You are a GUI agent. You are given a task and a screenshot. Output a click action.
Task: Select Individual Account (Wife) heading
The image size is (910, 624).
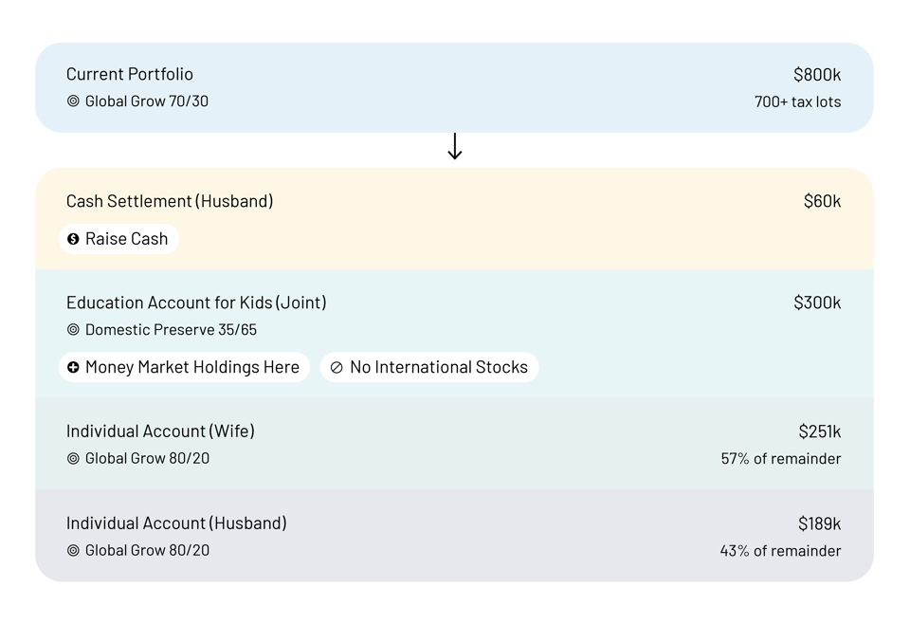(x=160, y=431)
